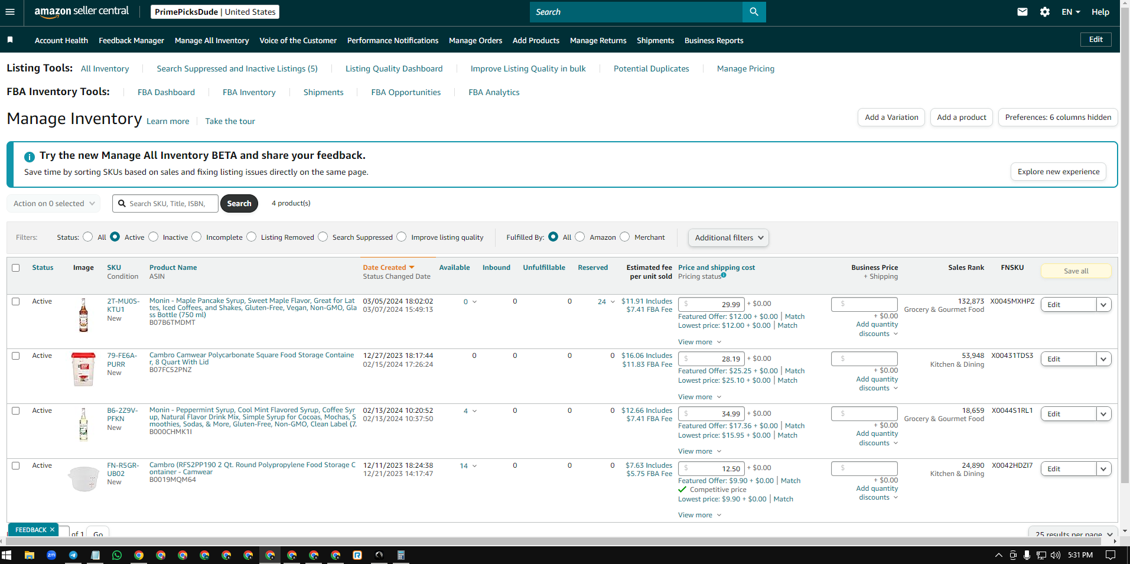Click the Date Created sort arrow
Viewport: 1130px width, 564px height.
pos(412,268)
